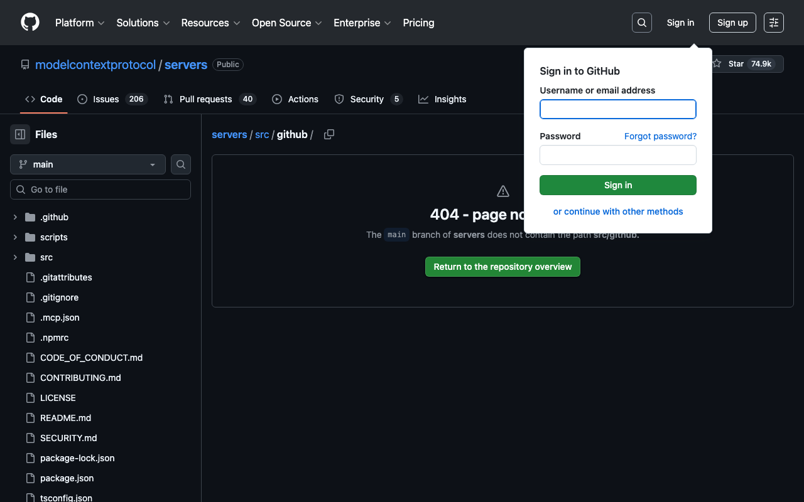Copy the src/github path
Viewport: 804px width, 502px height.
pos(329,134)
